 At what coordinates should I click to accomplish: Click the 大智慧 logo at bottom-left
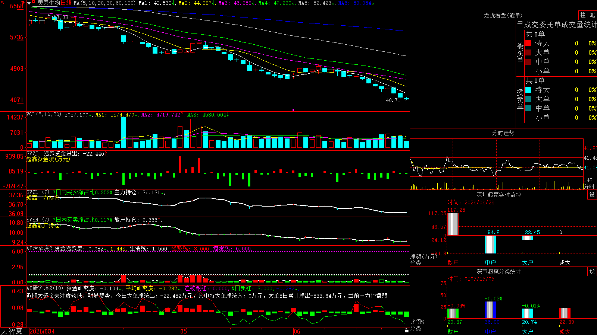click(12, 331)
